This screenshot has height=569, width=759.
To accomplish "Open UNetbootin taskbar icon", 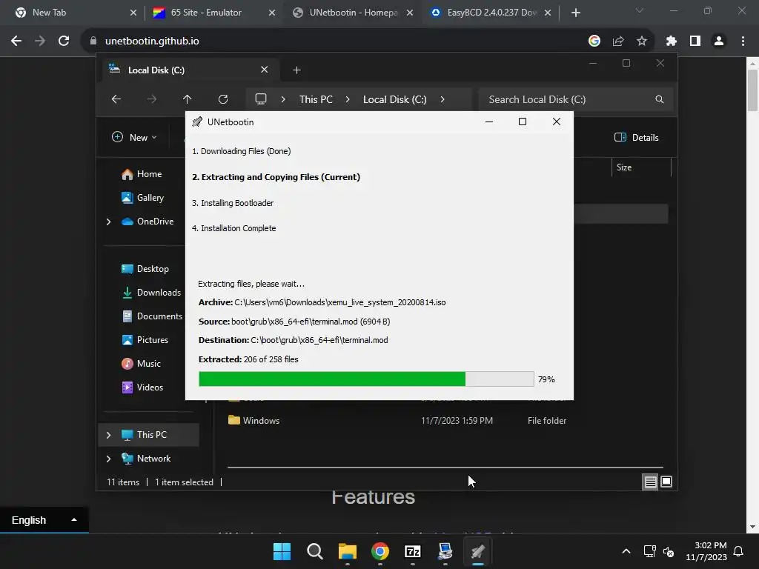I will [x=478, y=551].
